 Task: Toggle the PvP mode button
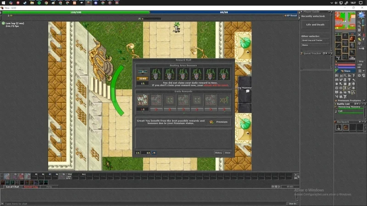[x=361, y=49]
